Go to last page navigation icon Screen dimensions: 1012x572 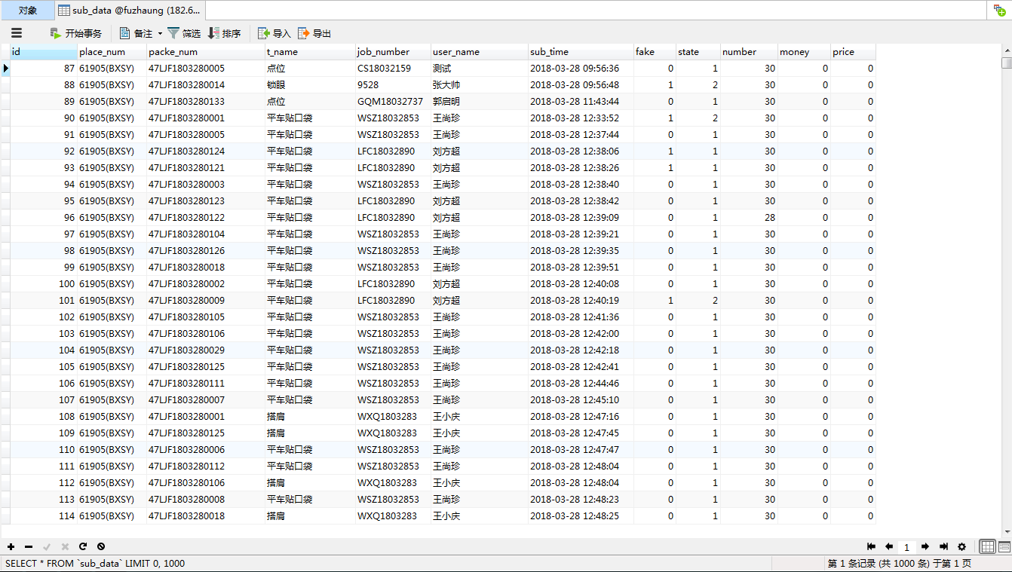[x=943, y=546]
